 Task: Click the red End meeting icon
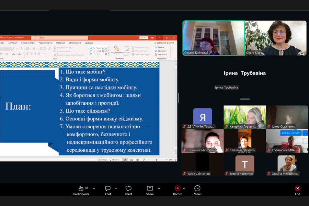298,188
